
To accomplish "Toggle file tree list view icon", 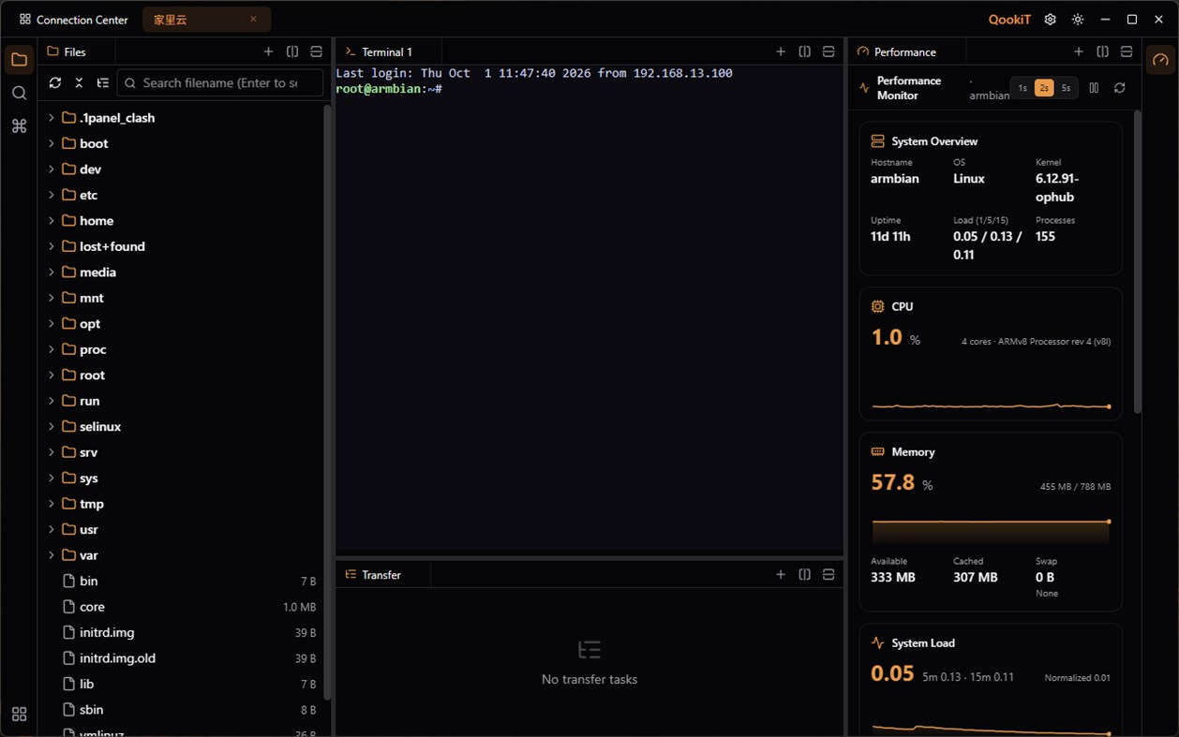I will pos(103,83).
